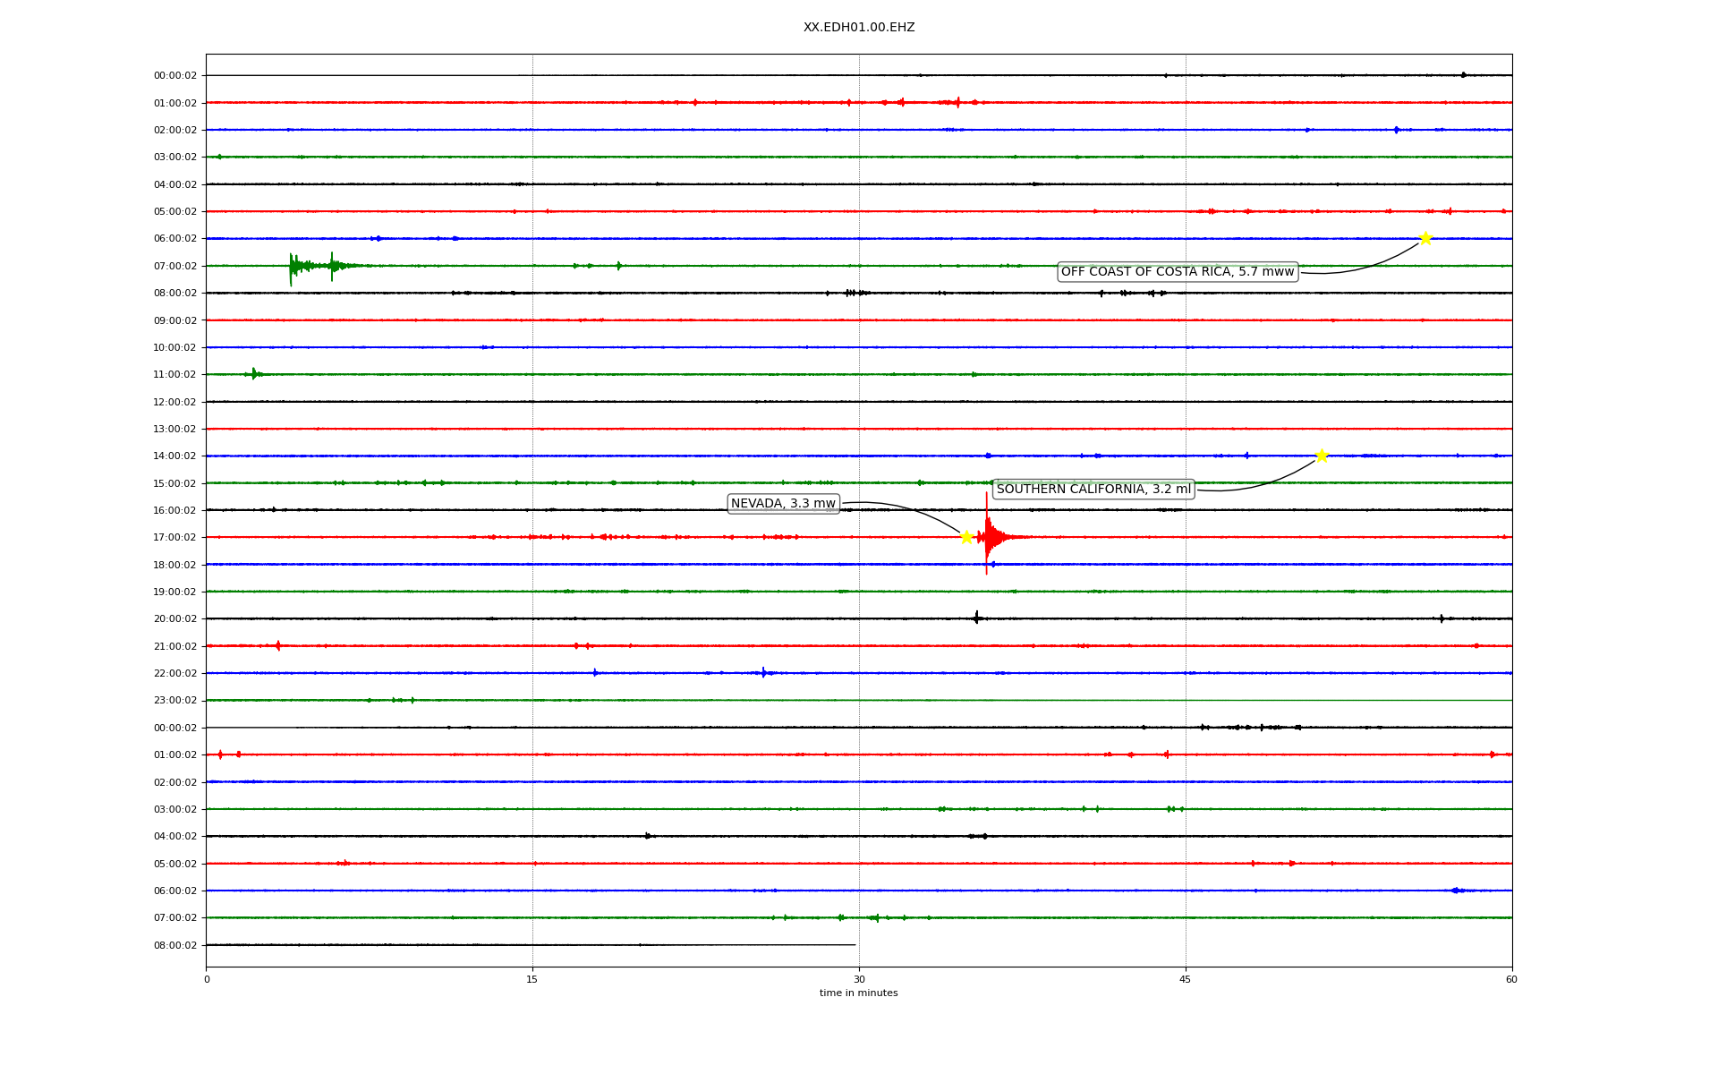Image resolution: width=1718 pixels, height=1074 pixels.
Task: Click the 60 tick on x-axis
Action: tap(1511, 979)
